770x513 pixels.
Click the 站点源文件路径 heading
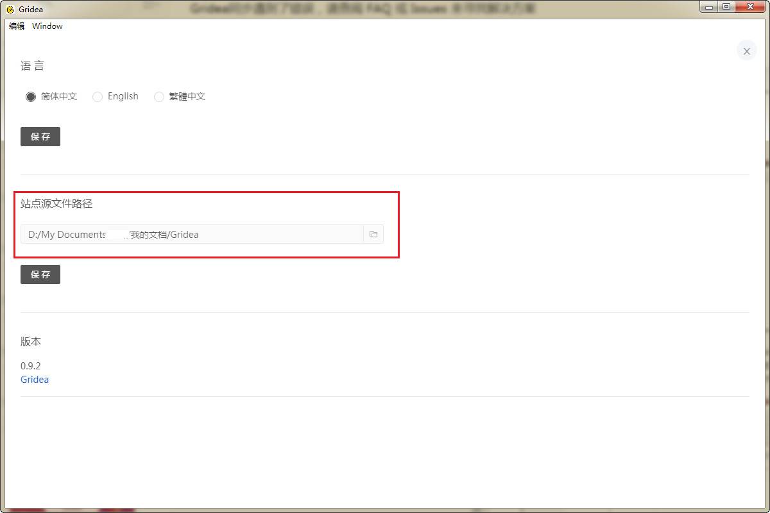pos(56,203)
